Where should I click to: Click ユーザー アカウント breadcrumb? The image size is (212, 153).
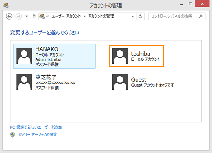(66, 16)
